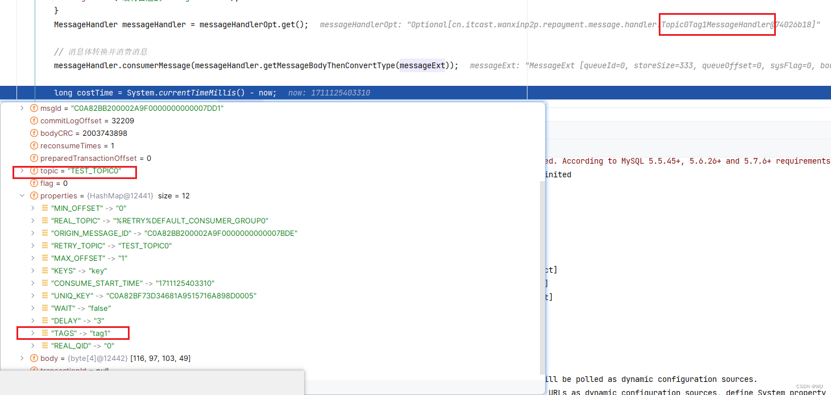Expand the MAX_OFFSET map entry
This screenshot has height=395, width=831.
point(33,258)
